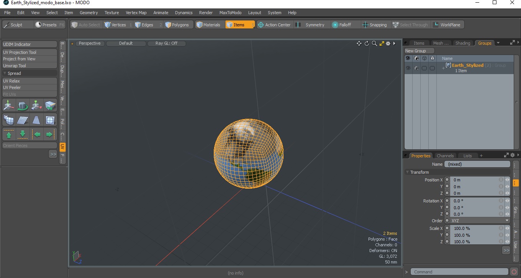Toggle Position X channel key circle
This screenshot has width=521, height=278.
pos(447,180)
